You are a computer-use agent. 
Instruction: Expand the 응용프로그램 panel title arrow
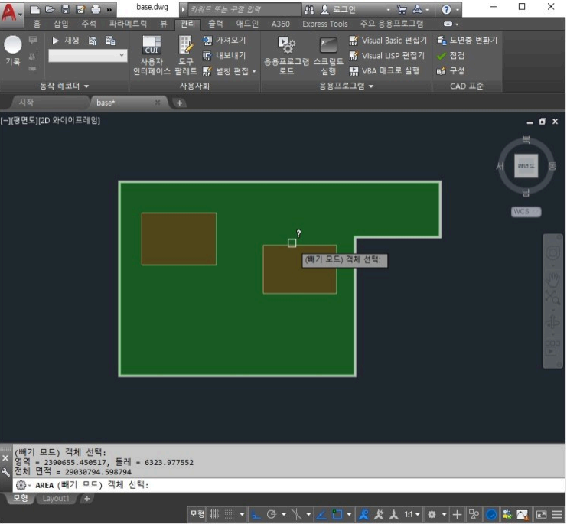371,86
